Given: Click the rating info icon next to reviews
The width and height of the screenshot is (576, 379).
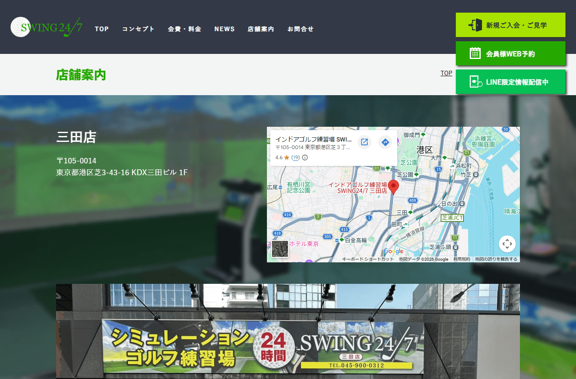Looking at the screenshot, I should click(x=305, y=157).
